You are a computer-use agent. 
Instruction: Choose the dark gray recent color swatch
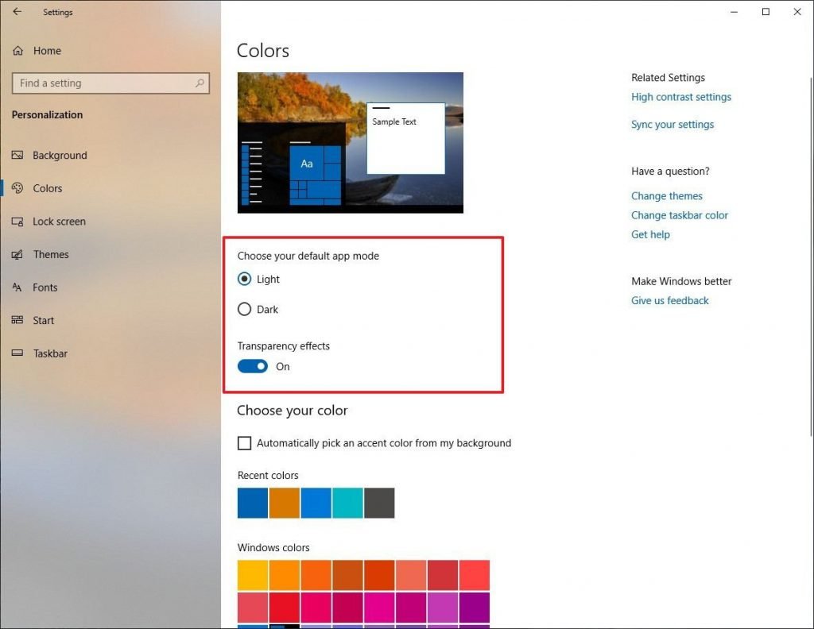coord(379,504)
